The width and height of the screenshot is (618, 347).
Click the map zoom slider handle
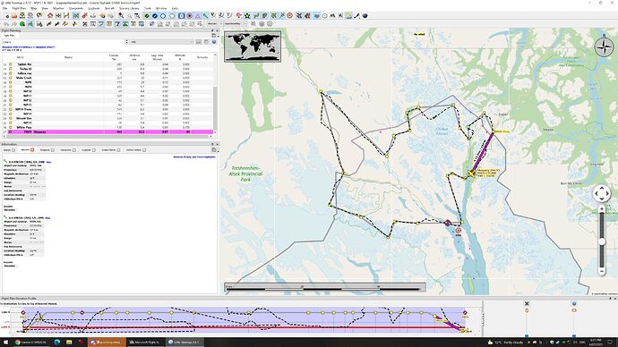tap(602, 241)
